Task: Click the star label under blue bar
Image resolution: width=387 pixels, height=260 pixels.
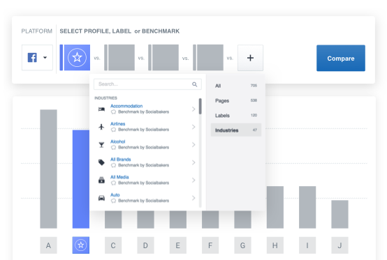Action: pyautogui.click(x=81, y=245)
